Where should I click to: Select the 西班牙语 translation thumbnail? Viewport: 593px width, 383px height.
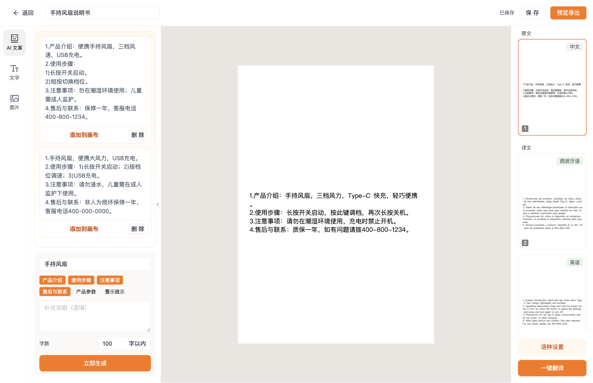click(x=552, y=202)
